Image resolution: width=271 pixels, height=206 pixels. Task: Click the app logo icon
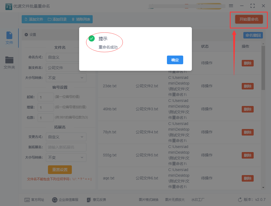pyautogui.click(x=9, y=7)
